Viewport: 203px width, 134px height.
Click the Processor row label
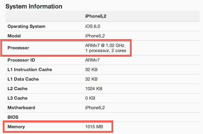(x=18, y=48)
